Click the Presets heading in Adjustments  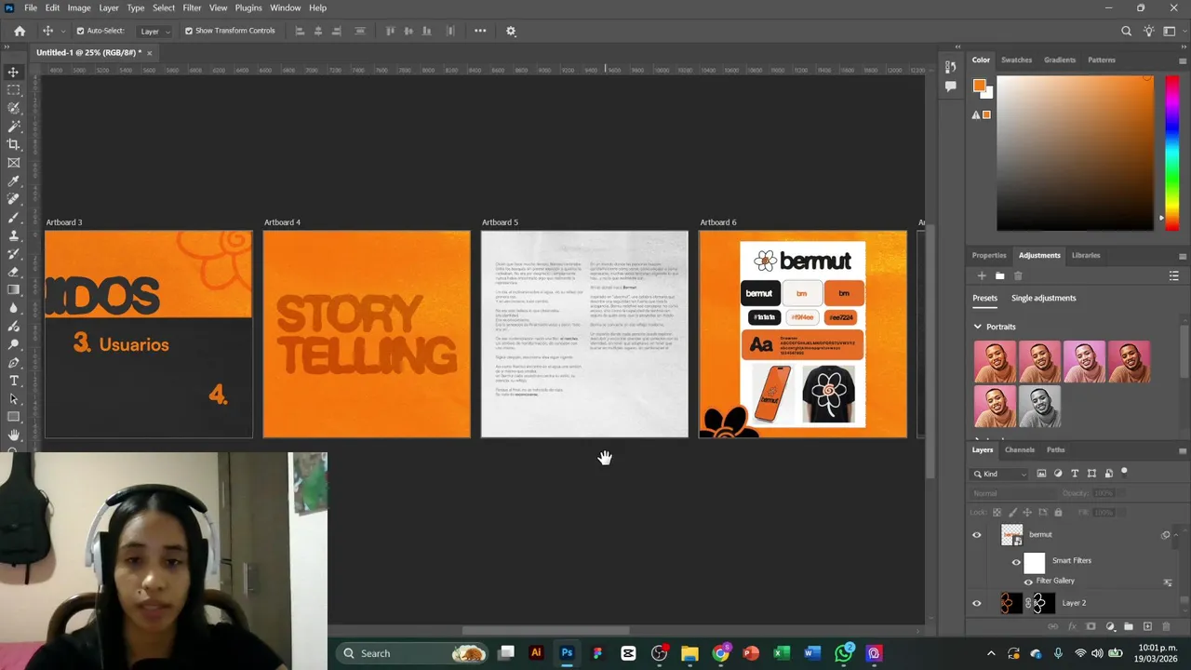984,299
